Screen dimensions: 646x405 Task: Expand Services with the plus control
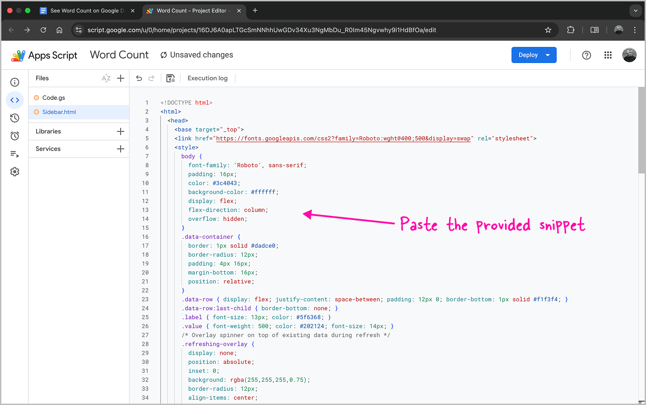pos(121,148)
